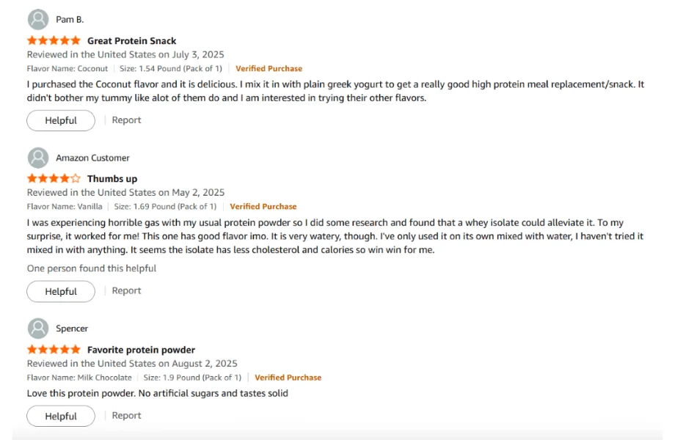This screenshot has width=675, height=440.
Task: Click the Verified Purchase badge on Spencer's review
Action: click(288, 377)
